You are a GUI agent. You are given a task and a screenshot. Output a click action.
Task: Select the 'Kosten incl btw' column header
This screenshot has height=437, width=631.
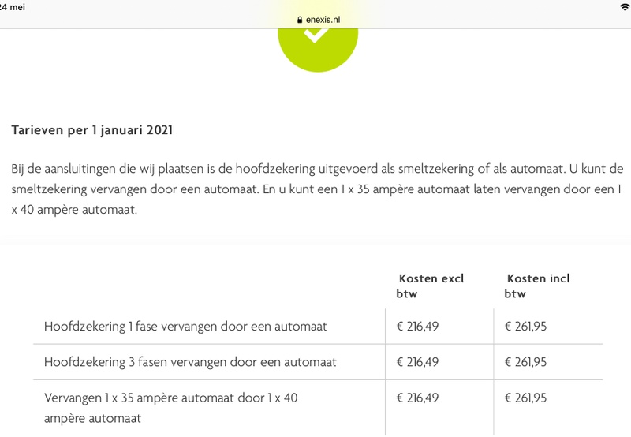point(538,286)
